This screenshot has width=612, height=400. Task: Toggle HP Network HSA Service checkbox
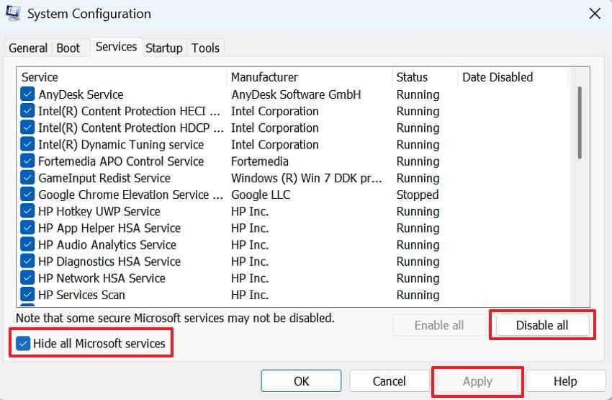point(27,278)
